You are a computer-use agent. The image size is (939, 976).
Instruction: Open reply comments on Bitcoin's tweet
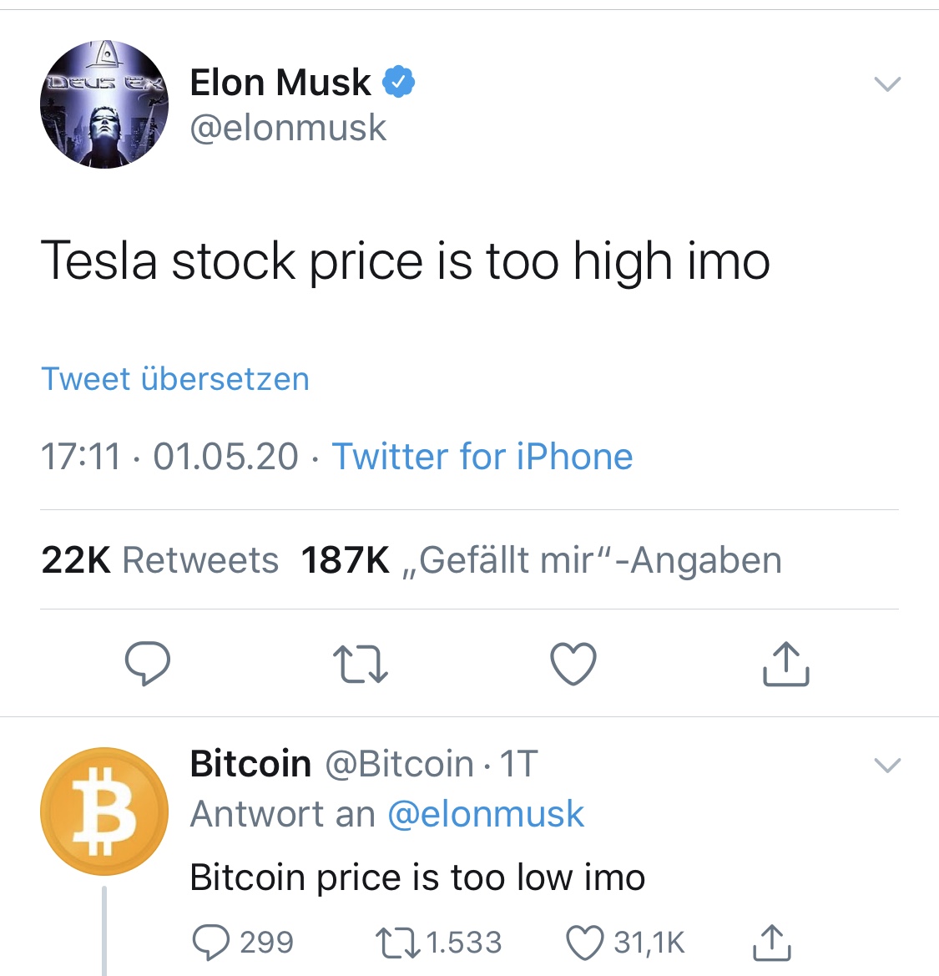pyautogui.click(x=210, y=943)
